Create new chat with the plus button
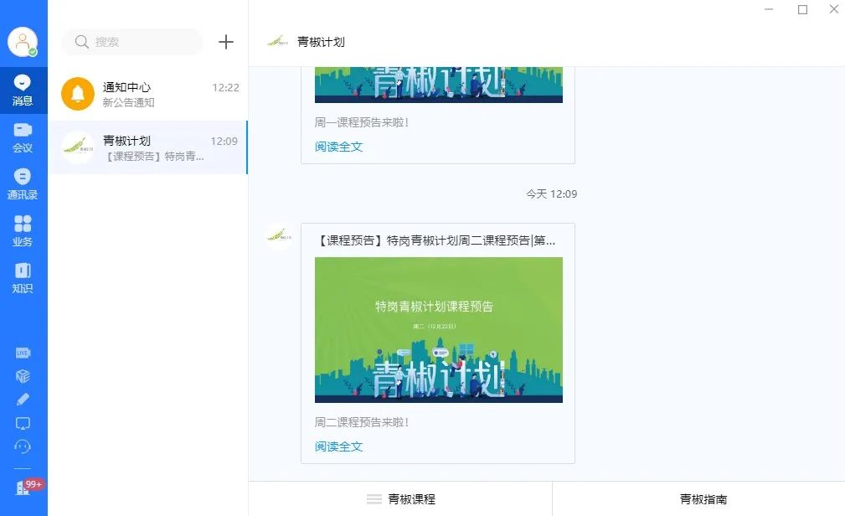The height and width of the screenshot is (516, 845). pyautogui.click(x=224, y=41)
